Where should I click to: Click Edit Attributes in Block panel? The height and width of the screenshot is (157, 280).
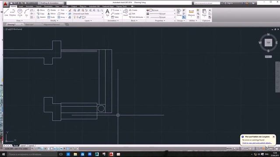pos(136,17)
